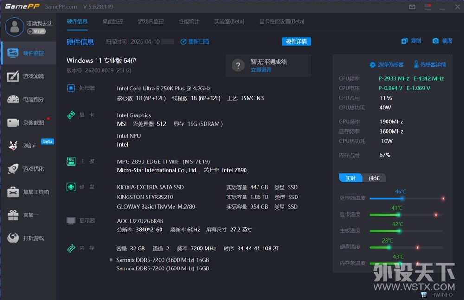Click the user avatar picture
Viewport: 464px width, 300px height.
(14, 26)
